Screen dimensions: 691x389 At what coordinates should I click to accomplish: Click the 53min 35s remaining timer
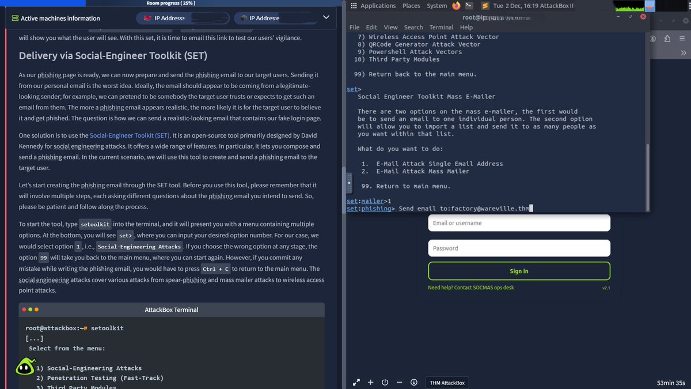(671, 383)
